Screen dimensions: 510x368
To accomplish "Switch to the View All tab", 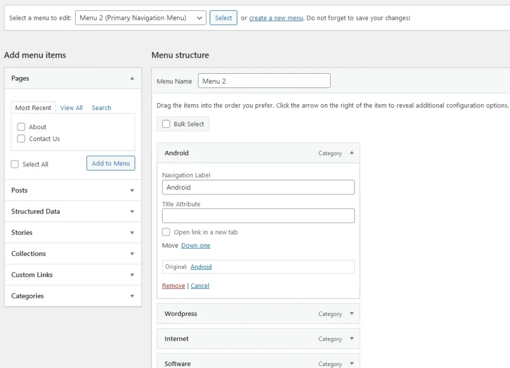I will [71, 108].
